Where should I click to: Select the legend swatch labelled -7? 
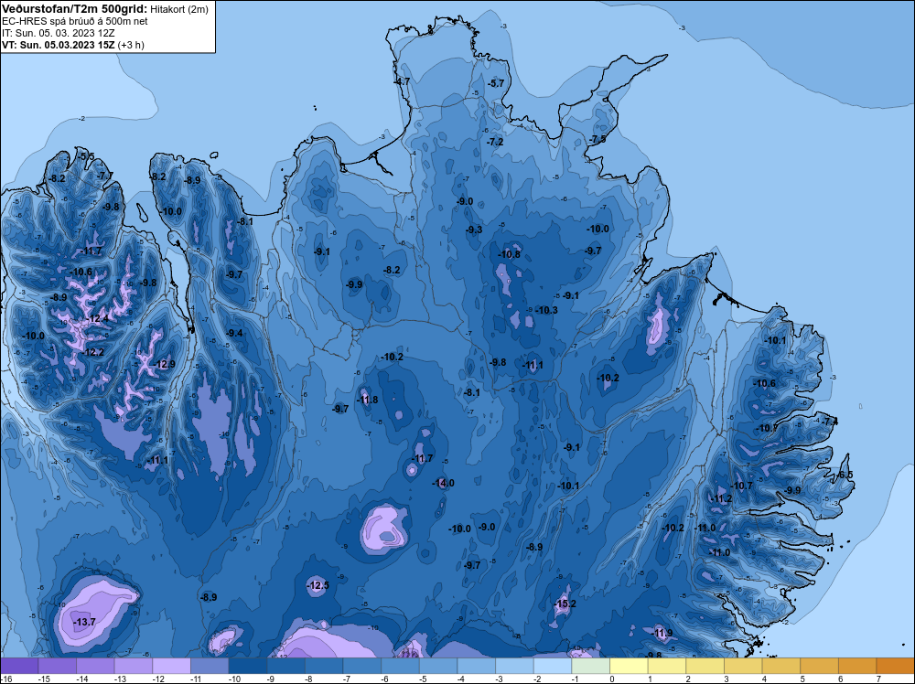coord(361,666)
